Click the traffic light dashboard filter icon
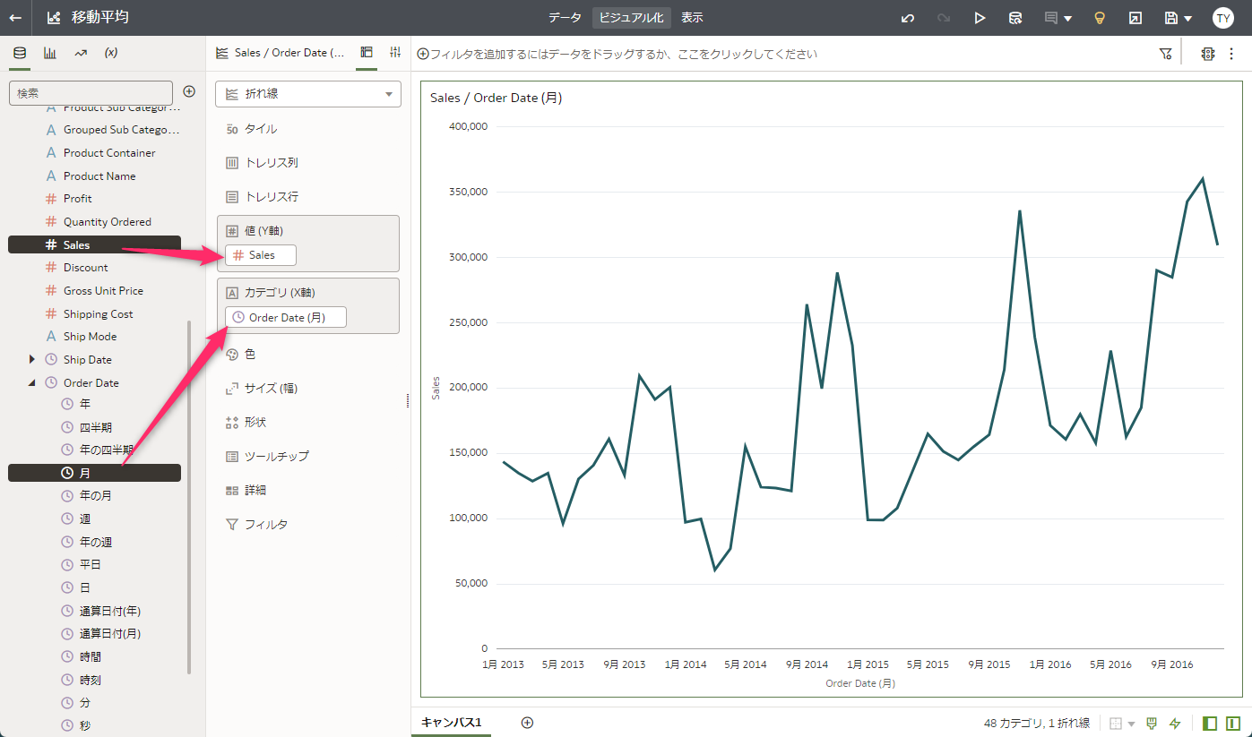1252x737 pixels. coord(1208,54)
